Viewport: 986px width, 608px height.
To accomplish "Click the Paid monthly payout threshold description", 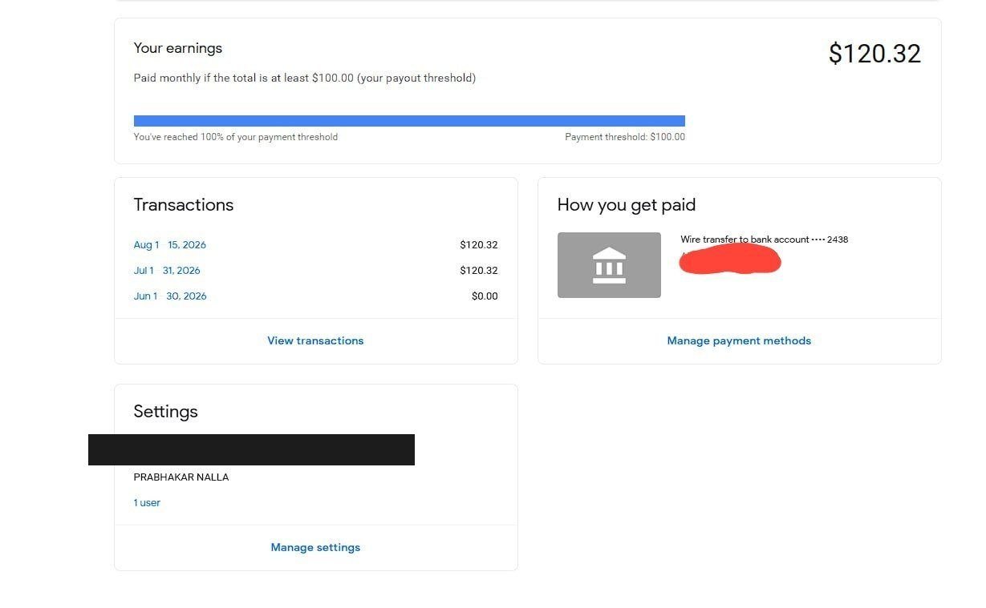I will tap(305, 79).
